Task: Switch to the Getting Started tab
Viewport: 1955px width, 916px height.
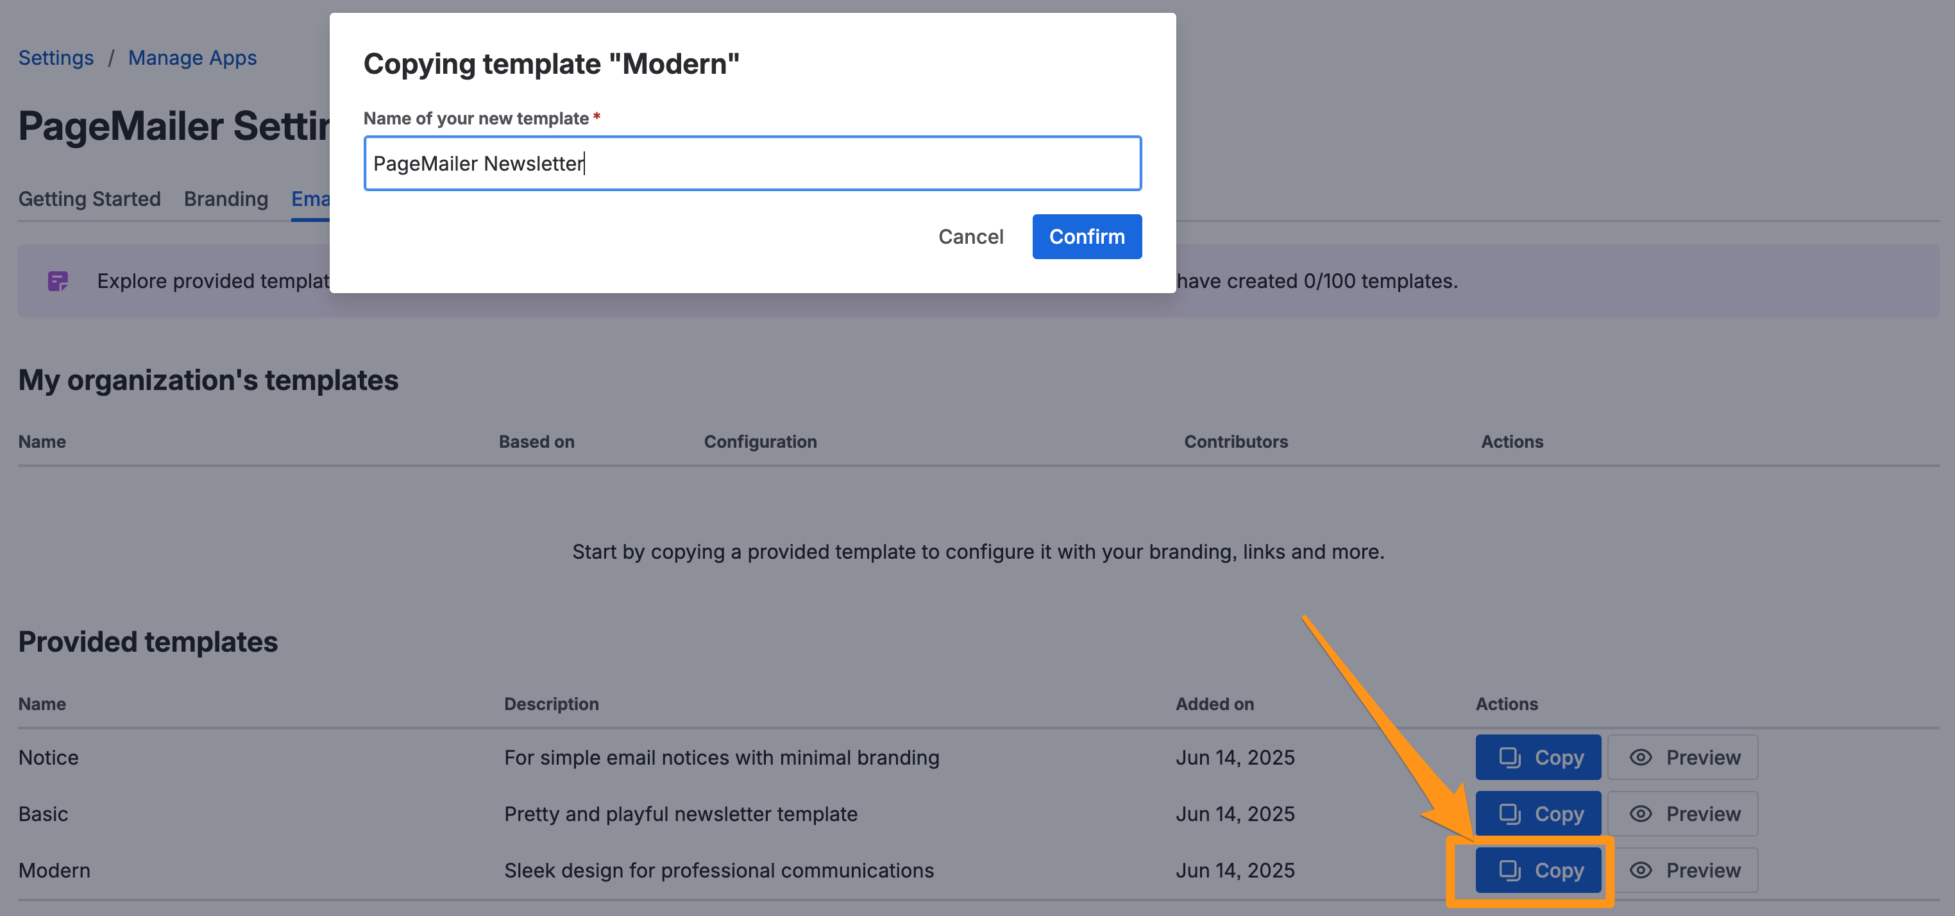Action: (90, 199)
